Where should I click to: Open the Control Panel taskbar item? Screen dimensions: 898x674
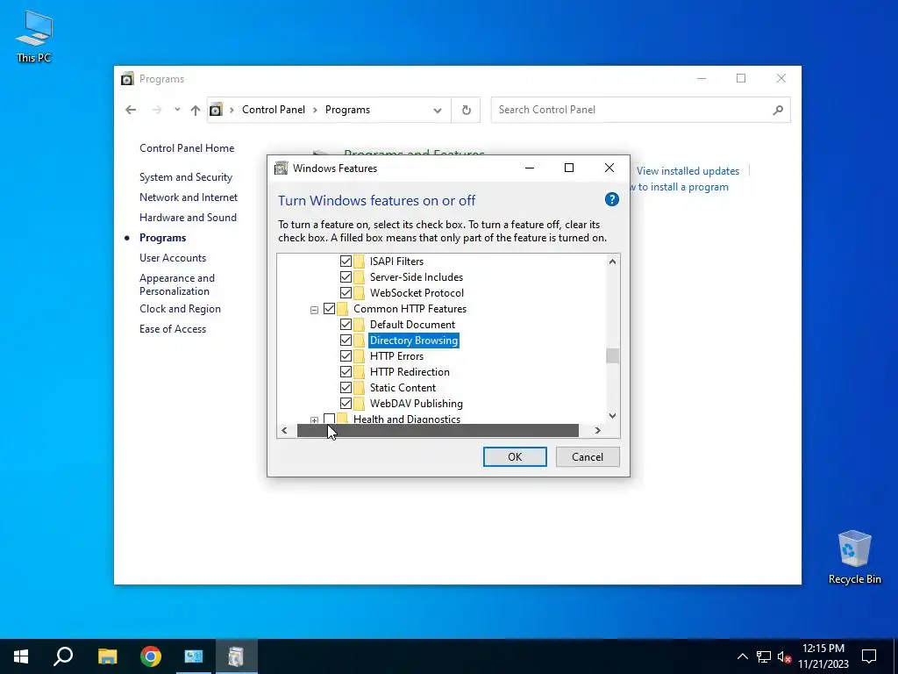coord(194,656)
